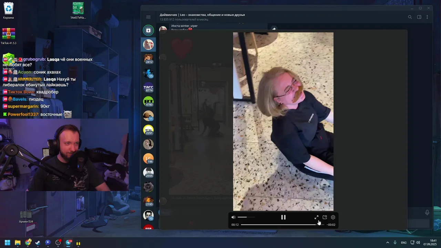Open Steam from the taskbar
The height and width of the screenshot is (248, 441).
tap(38, 242)
